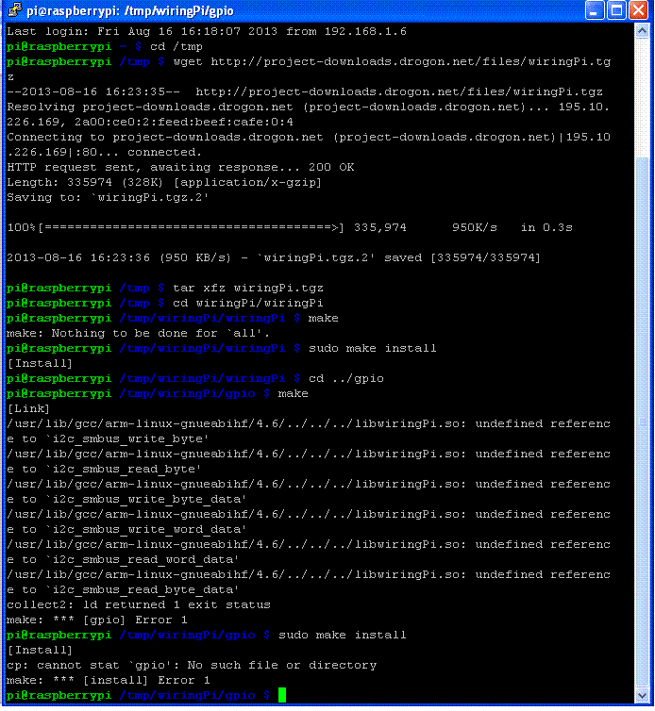The height and width of the screenshot is (711, 655).
Task: Click the scrollbar up arrow
Action: pyautogui.click(x=642, y=31)
